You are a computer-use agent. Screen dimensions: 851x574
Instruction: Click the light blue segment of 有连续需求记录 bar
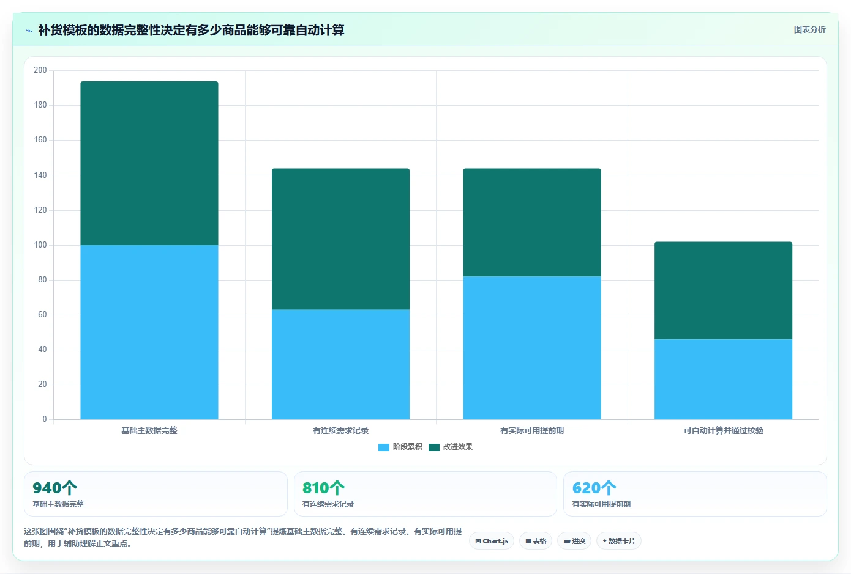pyautogui.click(x=340, y=364)
